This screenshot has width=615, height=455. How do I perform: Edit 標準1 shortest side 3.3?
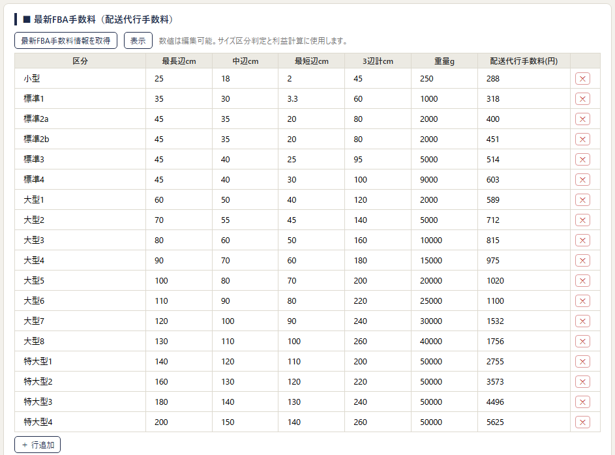pos(312,99)
